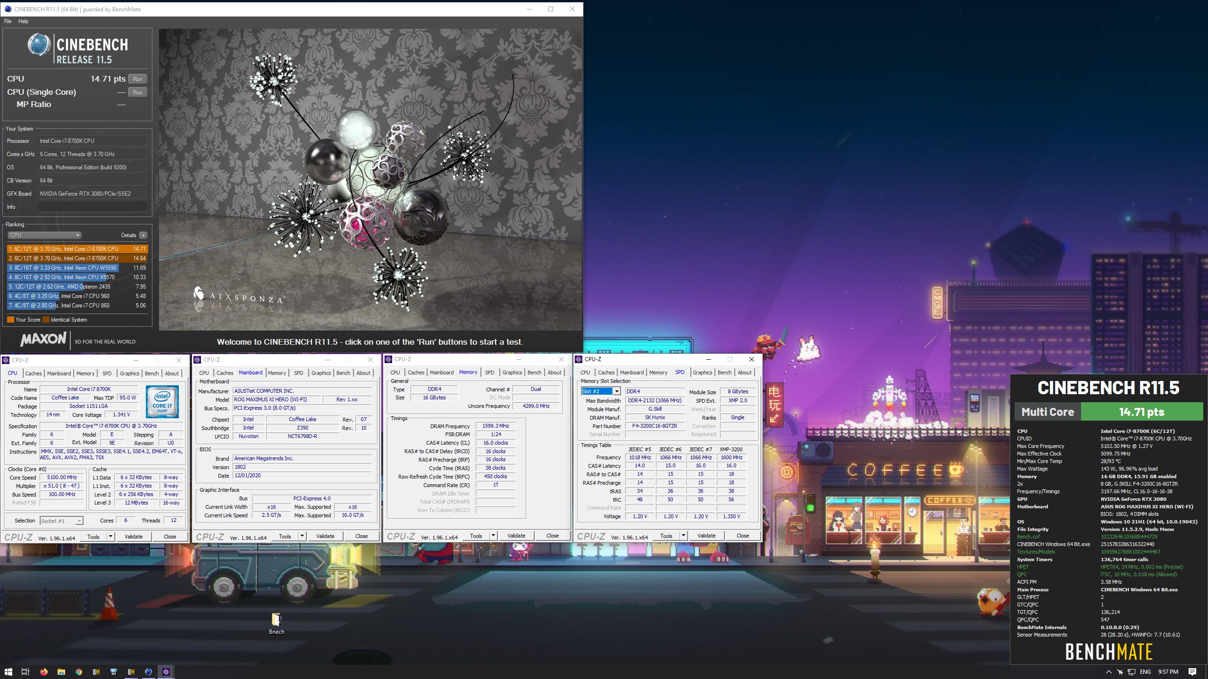
Task: Open File Explorer from the taskbar
Action: 61,672
